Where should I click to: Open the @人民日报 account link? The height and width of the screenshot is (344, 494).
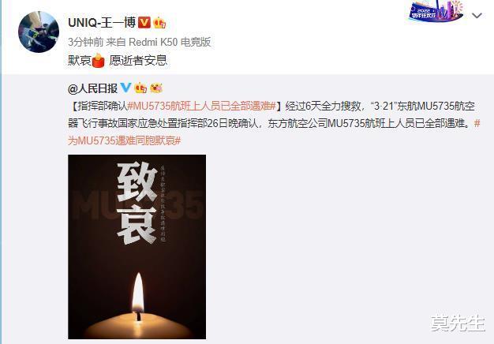92,88
